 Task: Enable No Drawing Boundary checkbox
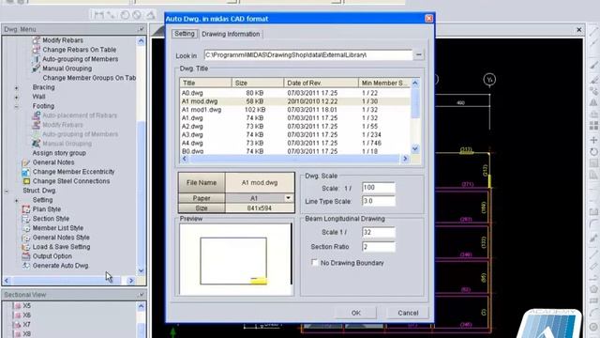(x=315, y=263)
